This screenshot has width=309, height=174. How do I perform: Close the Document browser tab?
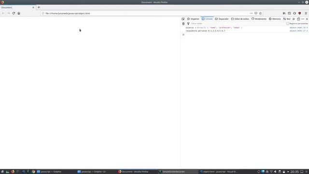[33, 8]
